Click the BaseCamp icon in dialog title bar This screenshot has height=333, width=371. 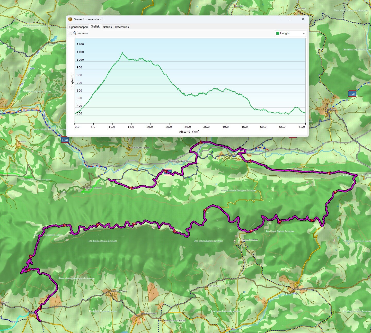pyautogui.click(x=70, y=19)
